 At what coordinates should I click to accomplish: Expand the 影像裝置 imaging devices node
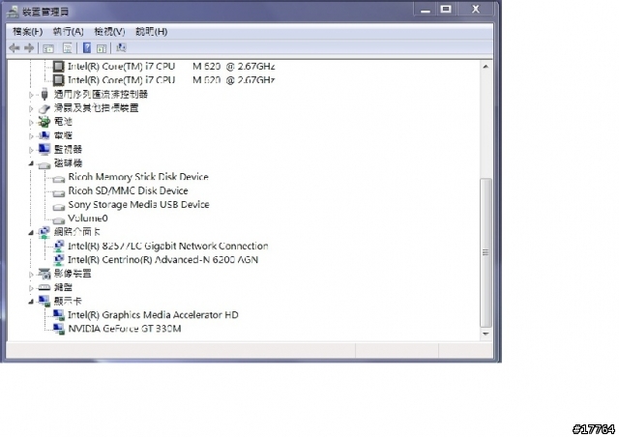pos(31,275)
